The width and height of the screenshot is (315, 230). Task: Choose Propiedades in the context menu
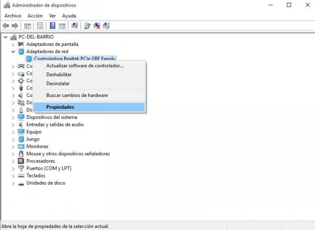click(x=60, y=107)
